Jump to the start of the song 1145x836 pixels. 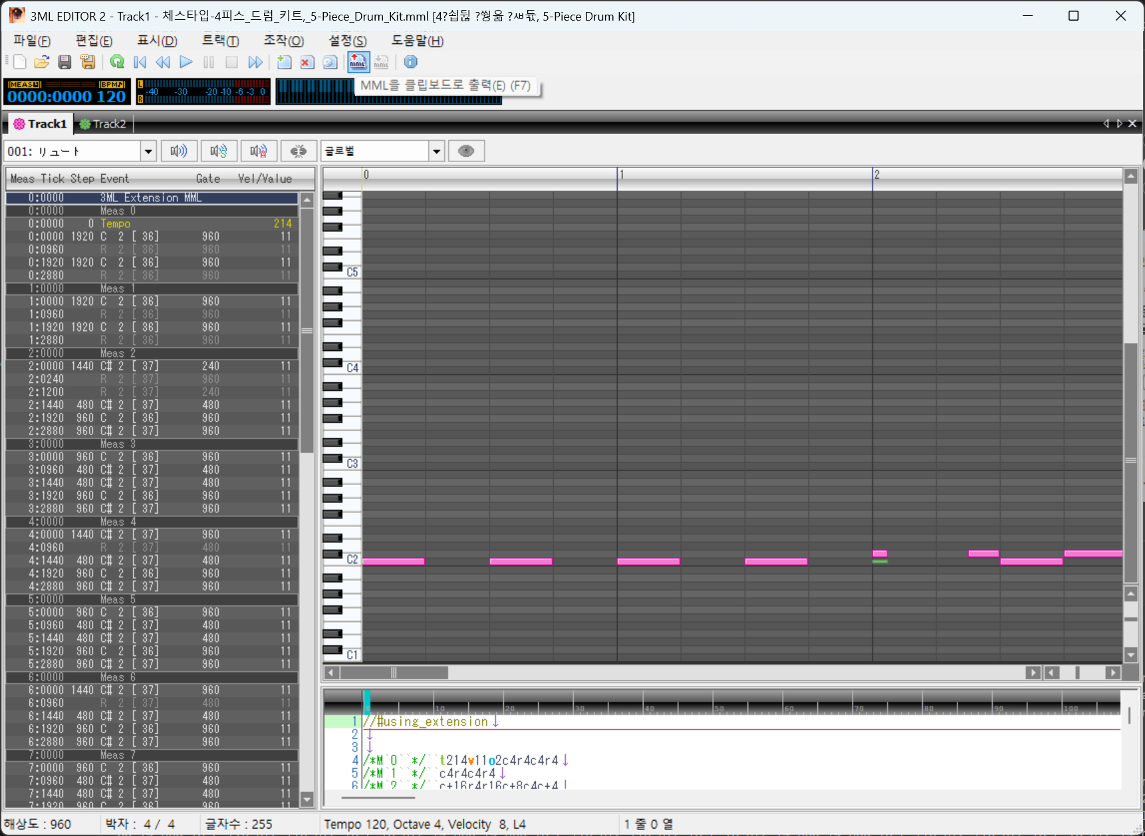click(x=140, y=62)
